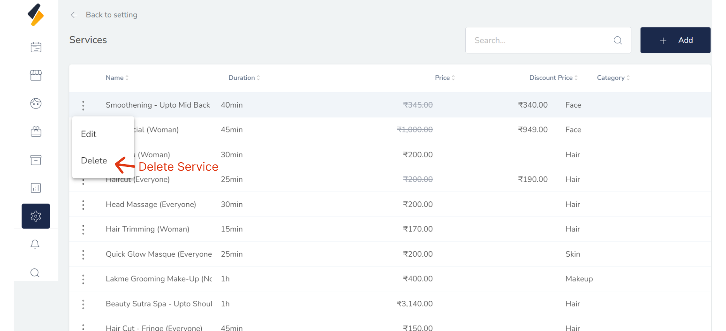
Task: Open the customers face icon in sidebar
Action: coord(36,103)
